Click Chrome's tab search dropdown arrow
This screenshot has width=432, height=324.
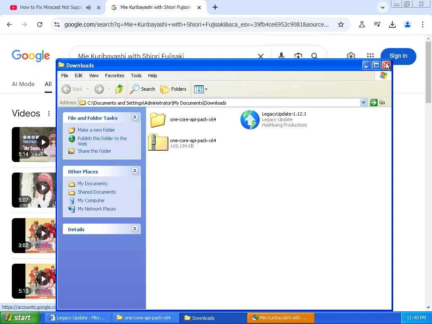382,8
